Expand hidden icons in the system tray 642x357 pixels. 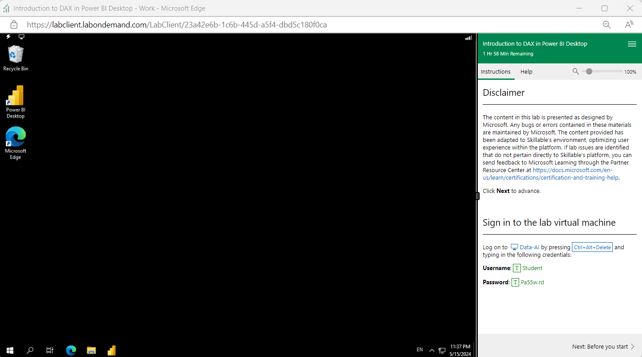(x=431, y=350)
